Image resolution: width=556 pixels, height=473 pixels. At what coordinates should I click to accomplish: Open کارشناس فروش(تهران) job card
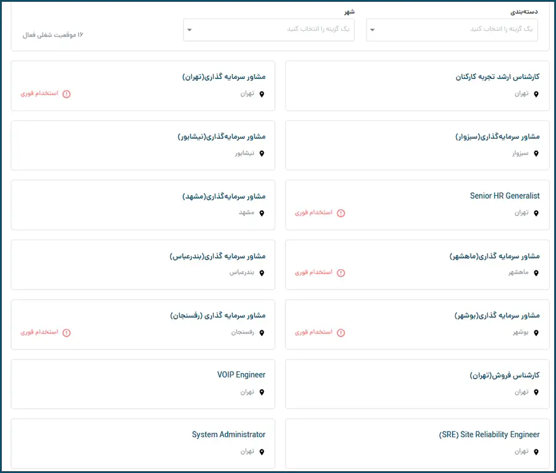click(x=505, y=375)
